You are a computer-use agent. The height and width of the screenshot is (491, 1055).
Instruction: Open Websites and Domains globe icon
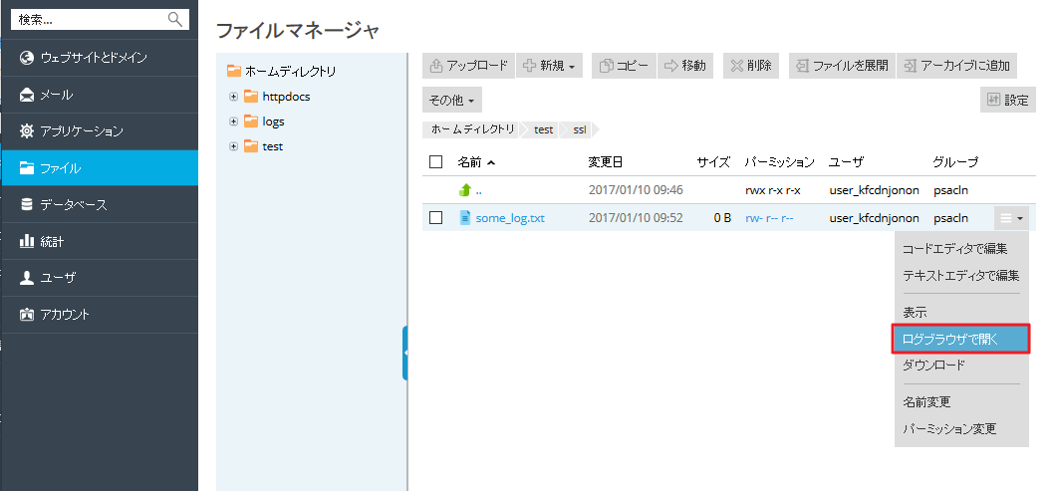(27, 58)
